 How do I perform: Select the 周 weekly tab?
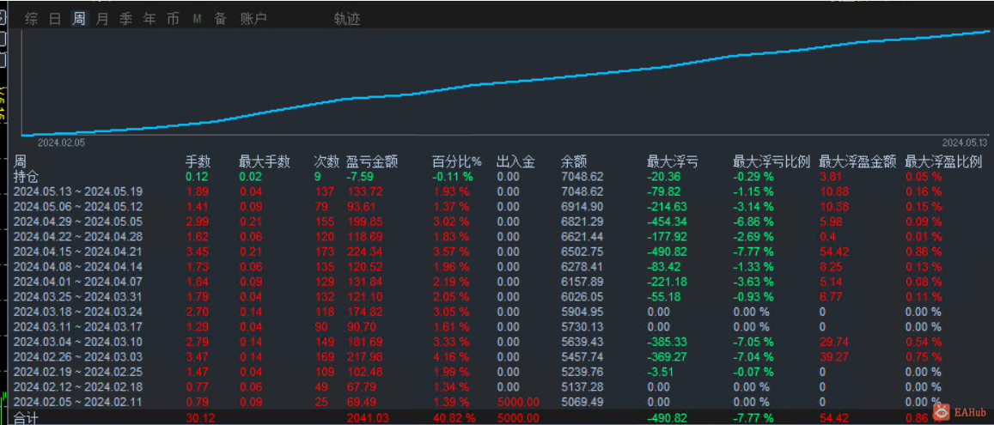tap(78, 19)
